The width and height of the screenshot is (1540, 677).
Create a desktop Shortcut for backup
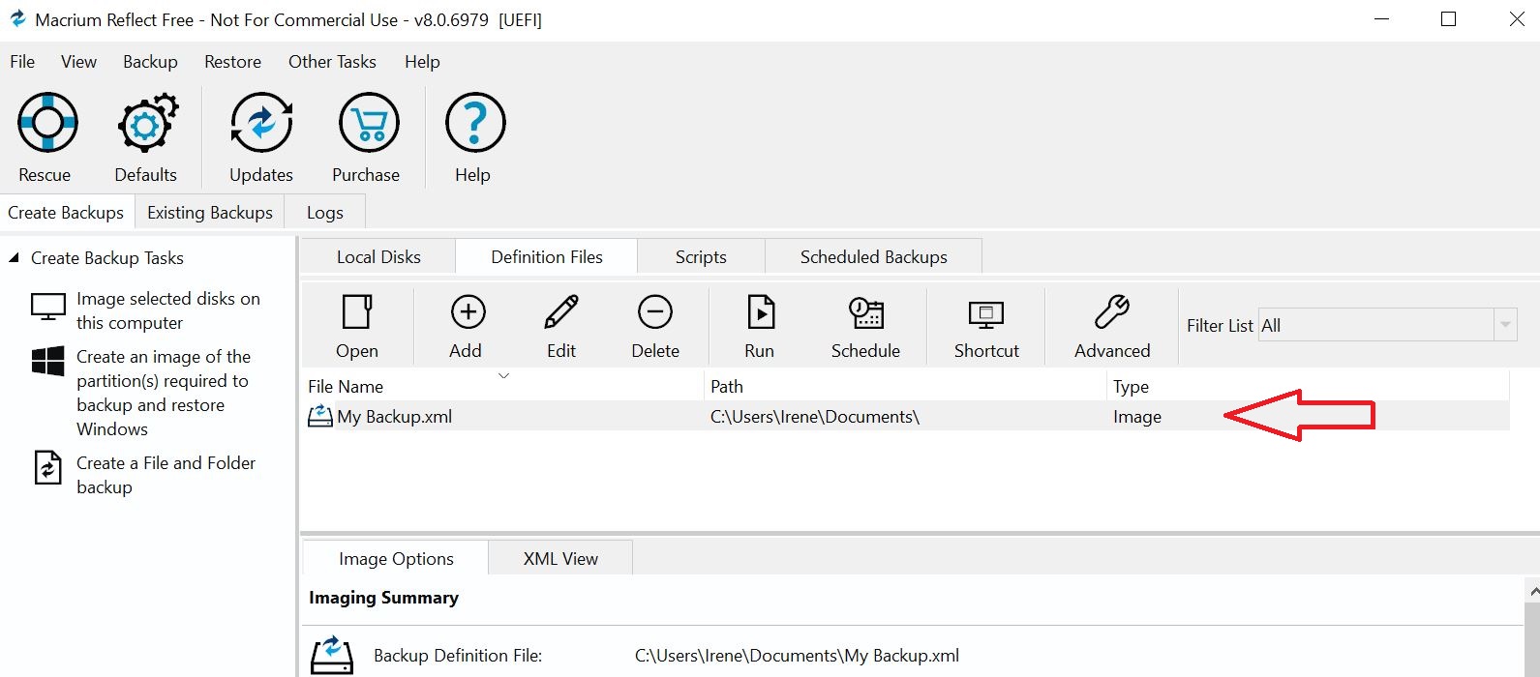pos(986,326)
